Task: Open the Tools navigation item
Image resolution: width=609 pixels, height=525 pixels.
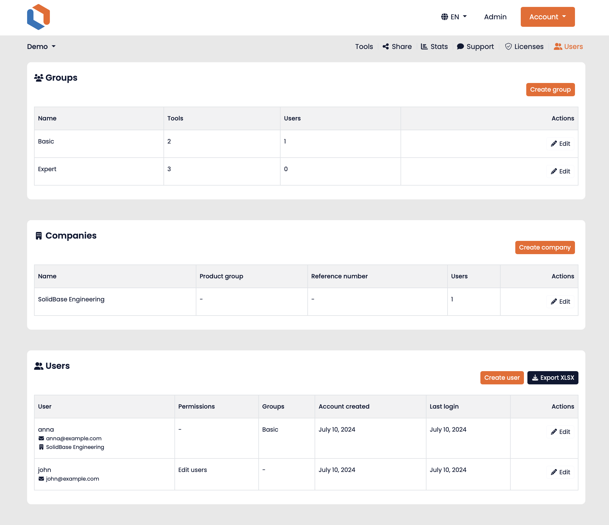Action: tap(364, 46)
